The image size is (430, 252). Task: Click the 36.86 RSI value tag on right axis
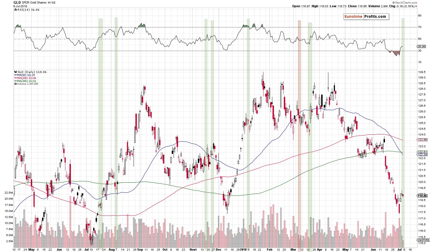point(422,47)
